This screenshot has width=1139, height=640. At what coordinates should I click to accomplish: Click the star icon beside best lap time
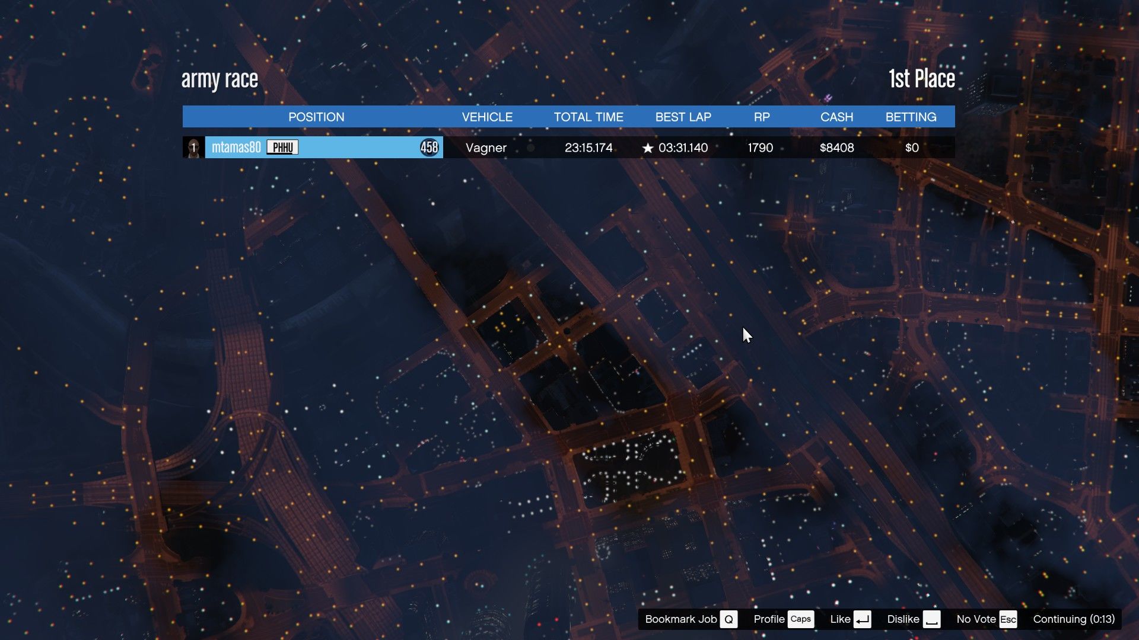click(647, 148)
